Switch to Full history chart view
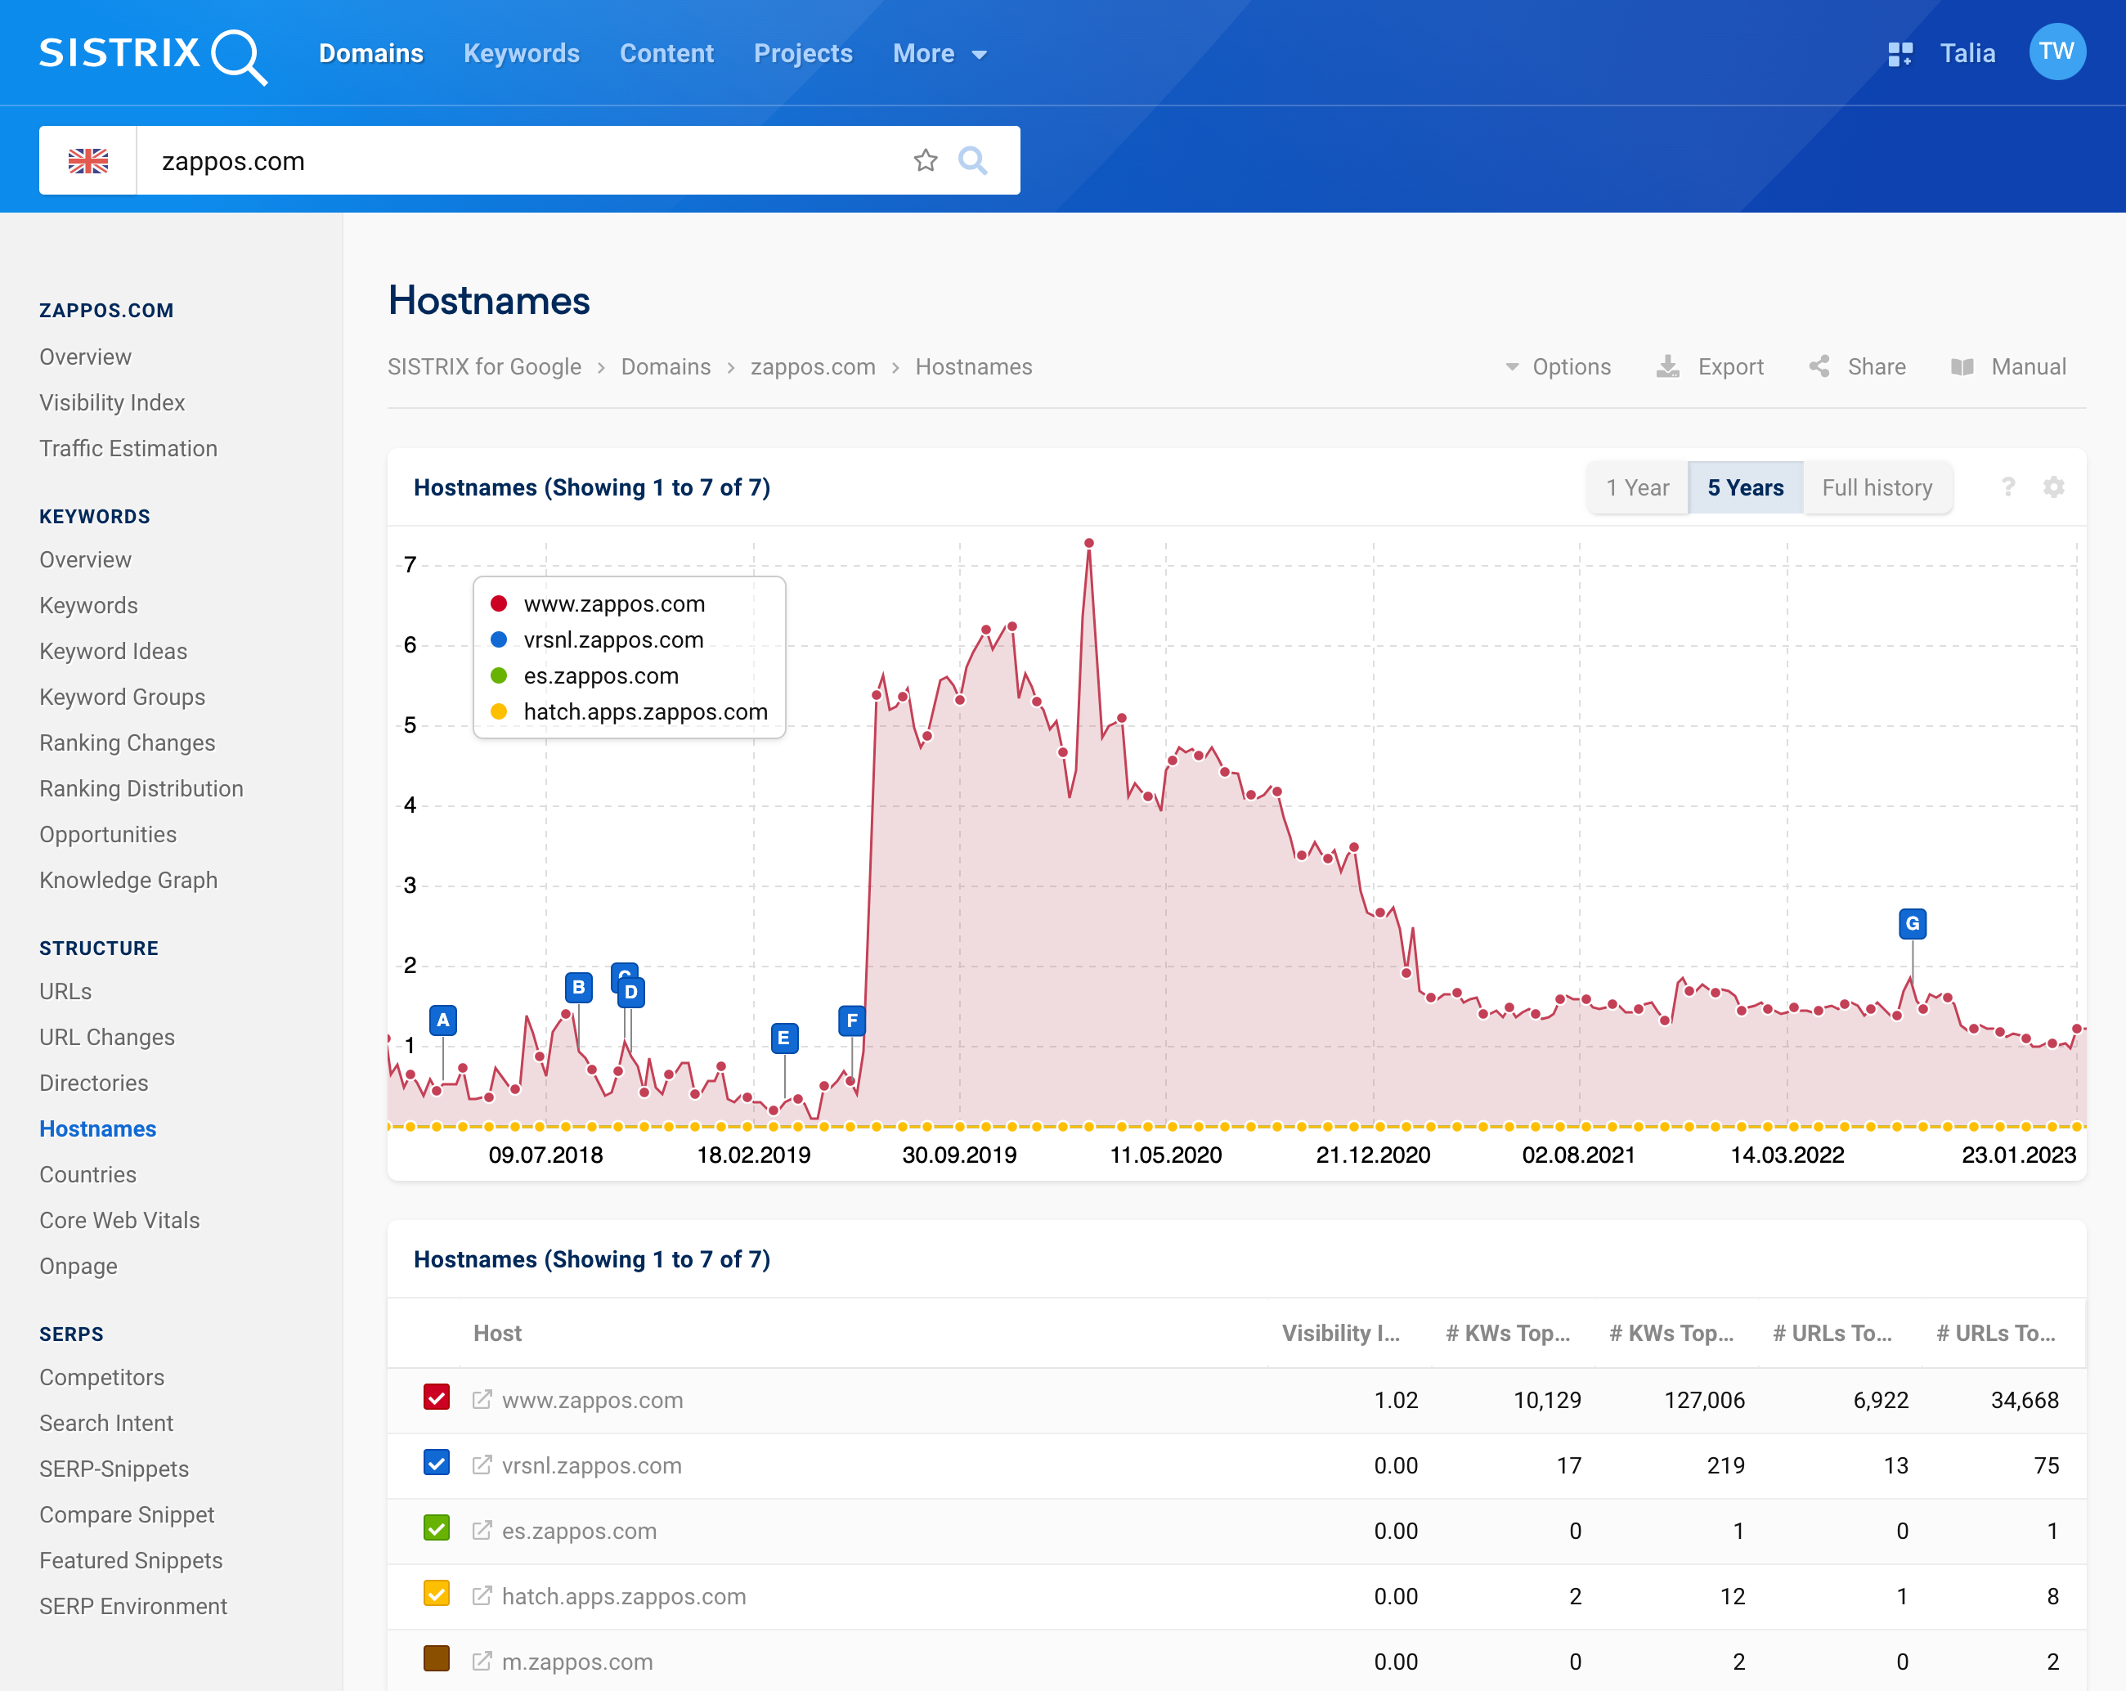Image resolution: width=2126 pixels, height=1691 pixels. (x=1876, y=487)
